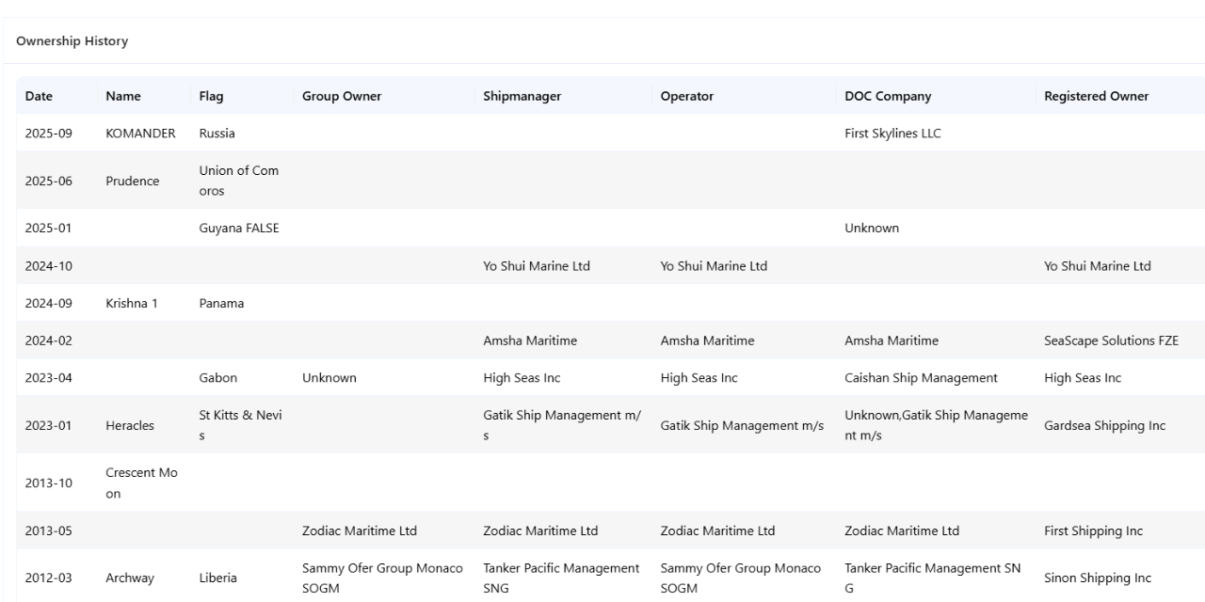Select Caishan Ship Management cell

pos(921,378)
